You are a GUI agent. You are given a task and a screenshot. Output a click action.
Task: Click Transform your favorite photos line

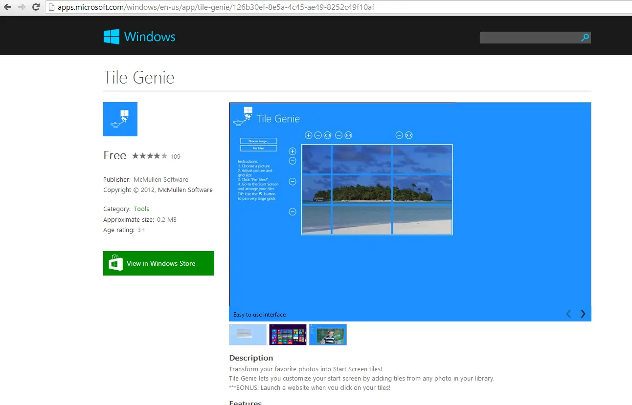[x=306, y=369]
